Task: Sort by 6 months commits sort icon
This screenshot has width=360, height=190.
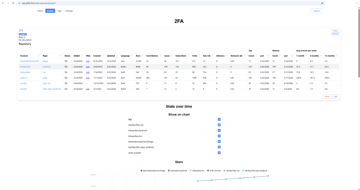Action: pos(321,56)
